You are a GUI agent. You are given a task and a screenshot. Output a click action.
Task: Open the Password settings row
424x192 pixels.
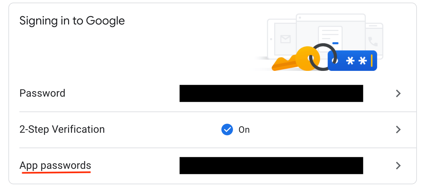tap(42, 93)
